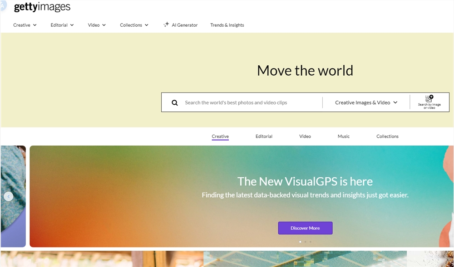
Task: Expand the Editorial dropdown in top navigation
Action: [62, 25]
